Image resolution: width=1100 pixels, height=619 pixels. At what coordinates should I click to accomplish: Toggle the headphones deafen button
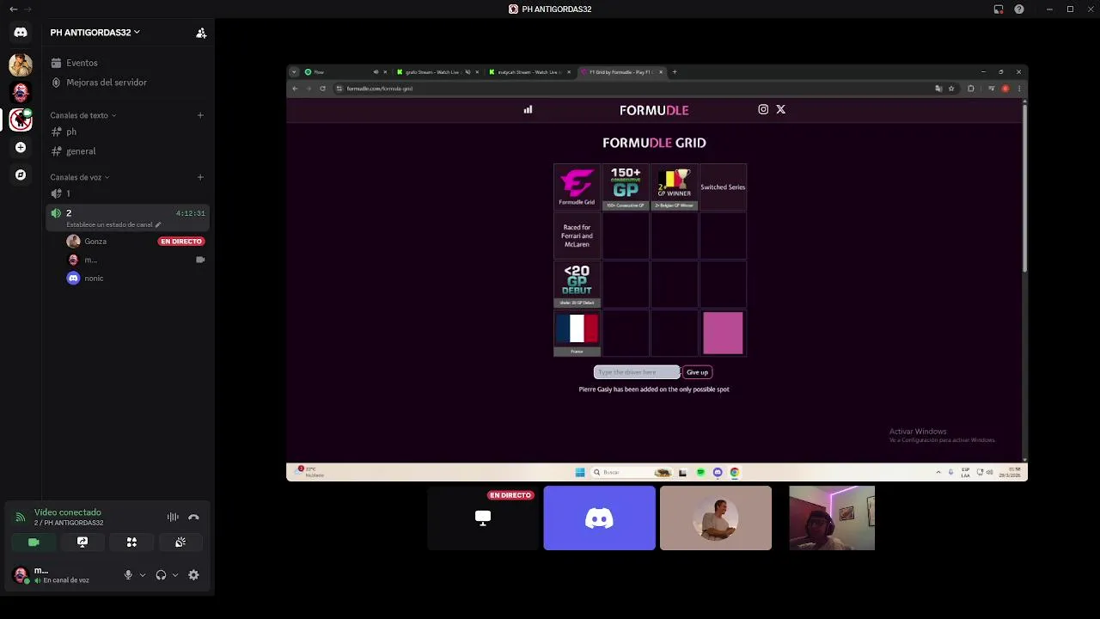(x=161, y=575)
